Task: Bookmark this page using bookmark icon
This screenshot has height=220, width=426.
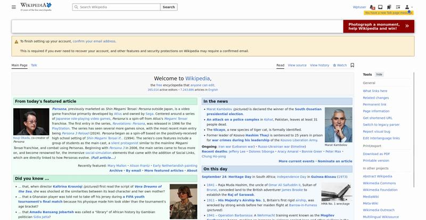Action: point(353,66)
